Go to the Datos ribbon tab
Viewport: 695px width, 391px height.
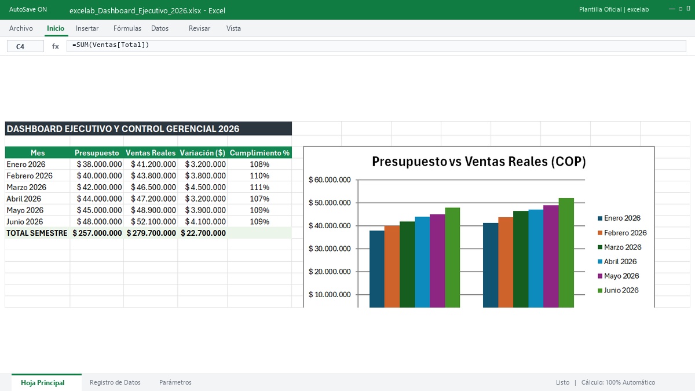pos(160,28)
